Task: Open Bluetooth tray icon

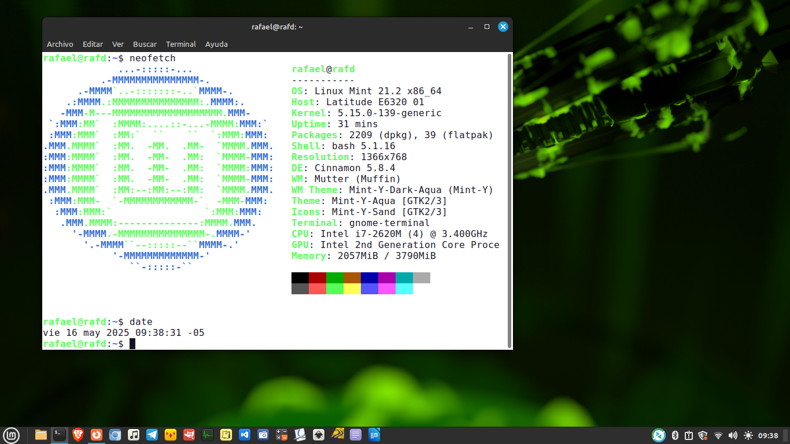Action: [675, 435]
